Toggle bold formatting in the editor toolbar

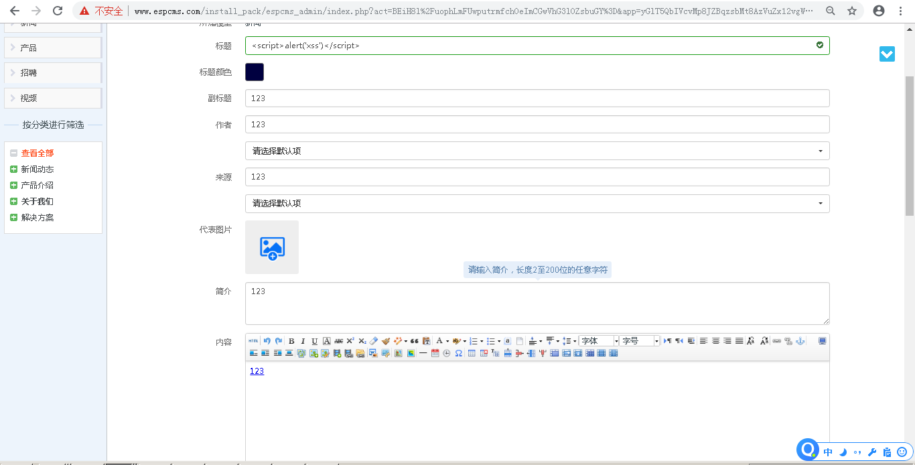point(291,340)
